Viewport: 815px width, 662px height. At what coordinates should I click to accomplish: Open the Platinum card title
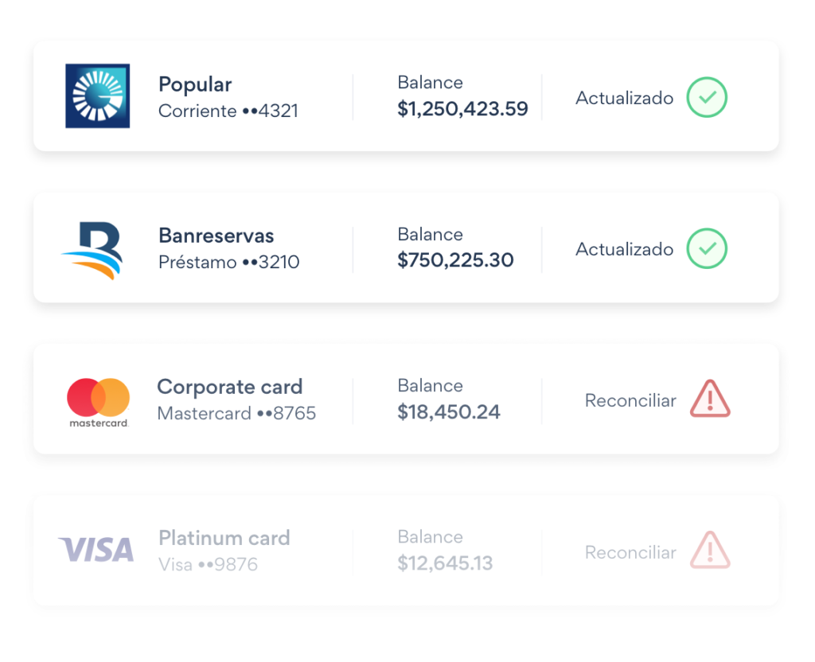pyautogui.click(x=224, y=538)
